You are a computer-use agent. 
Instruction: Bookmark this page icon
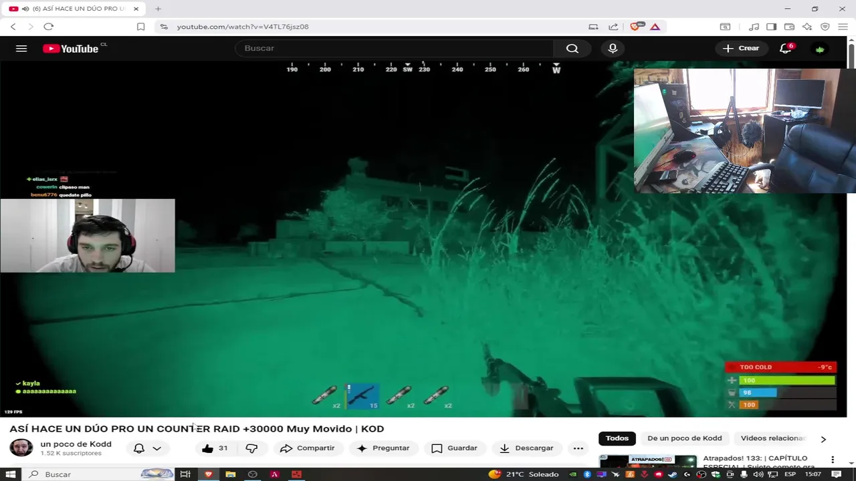140,27
